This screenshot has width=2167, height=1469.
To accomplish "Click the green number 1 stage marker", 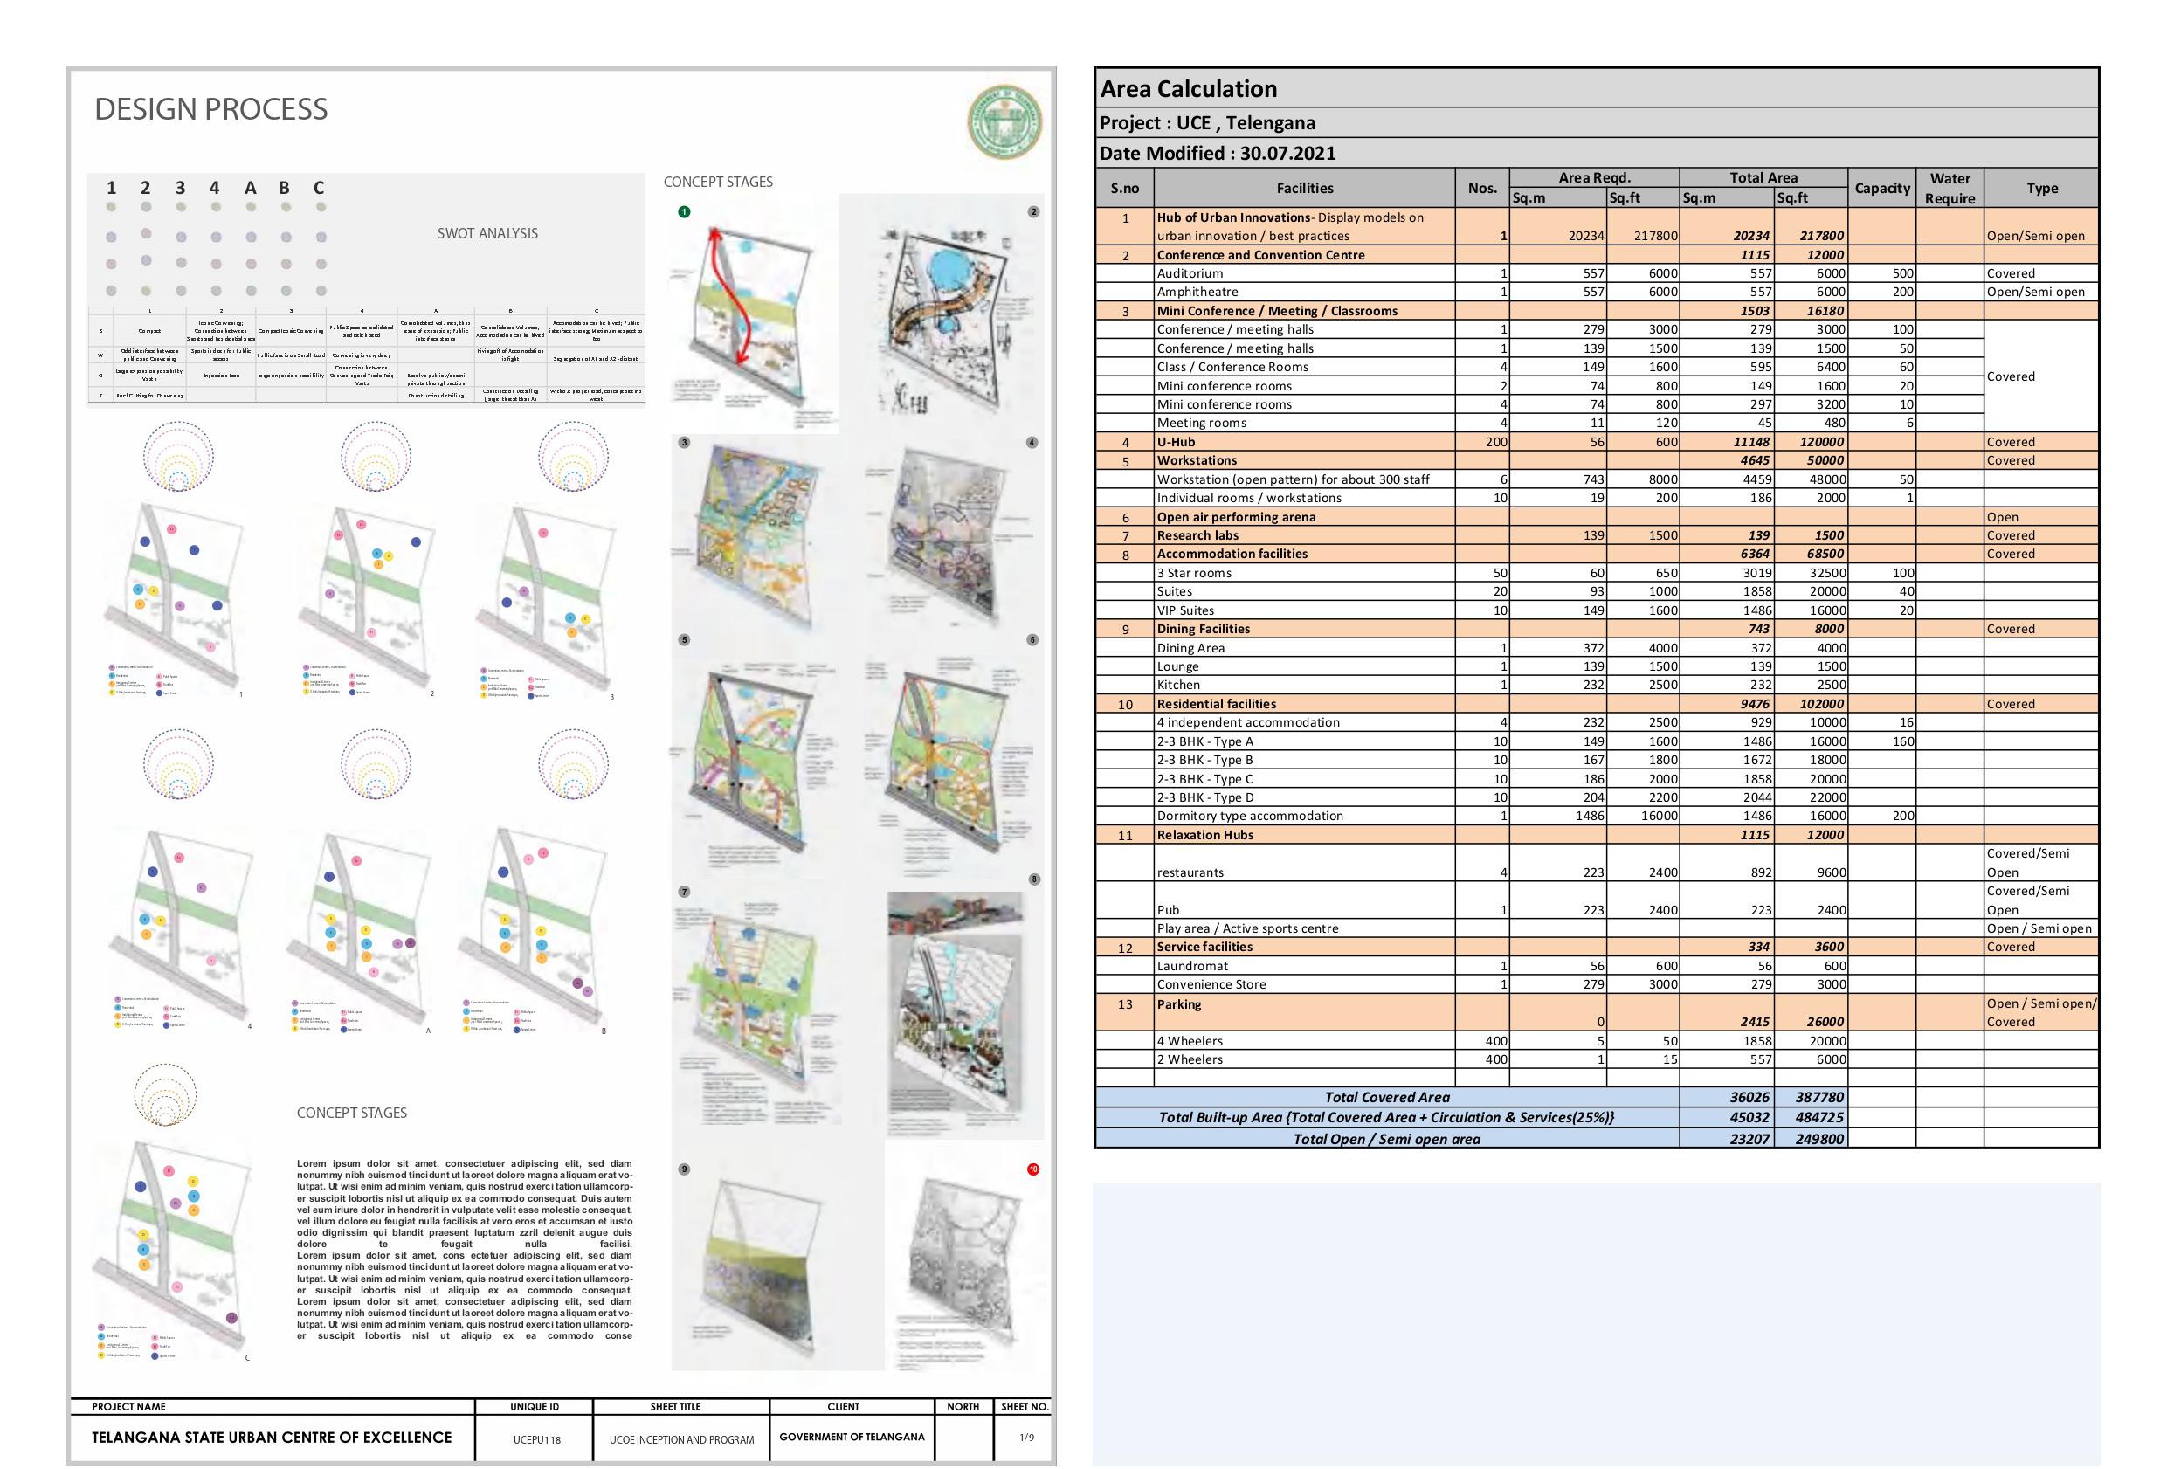I will click(684, 211).
